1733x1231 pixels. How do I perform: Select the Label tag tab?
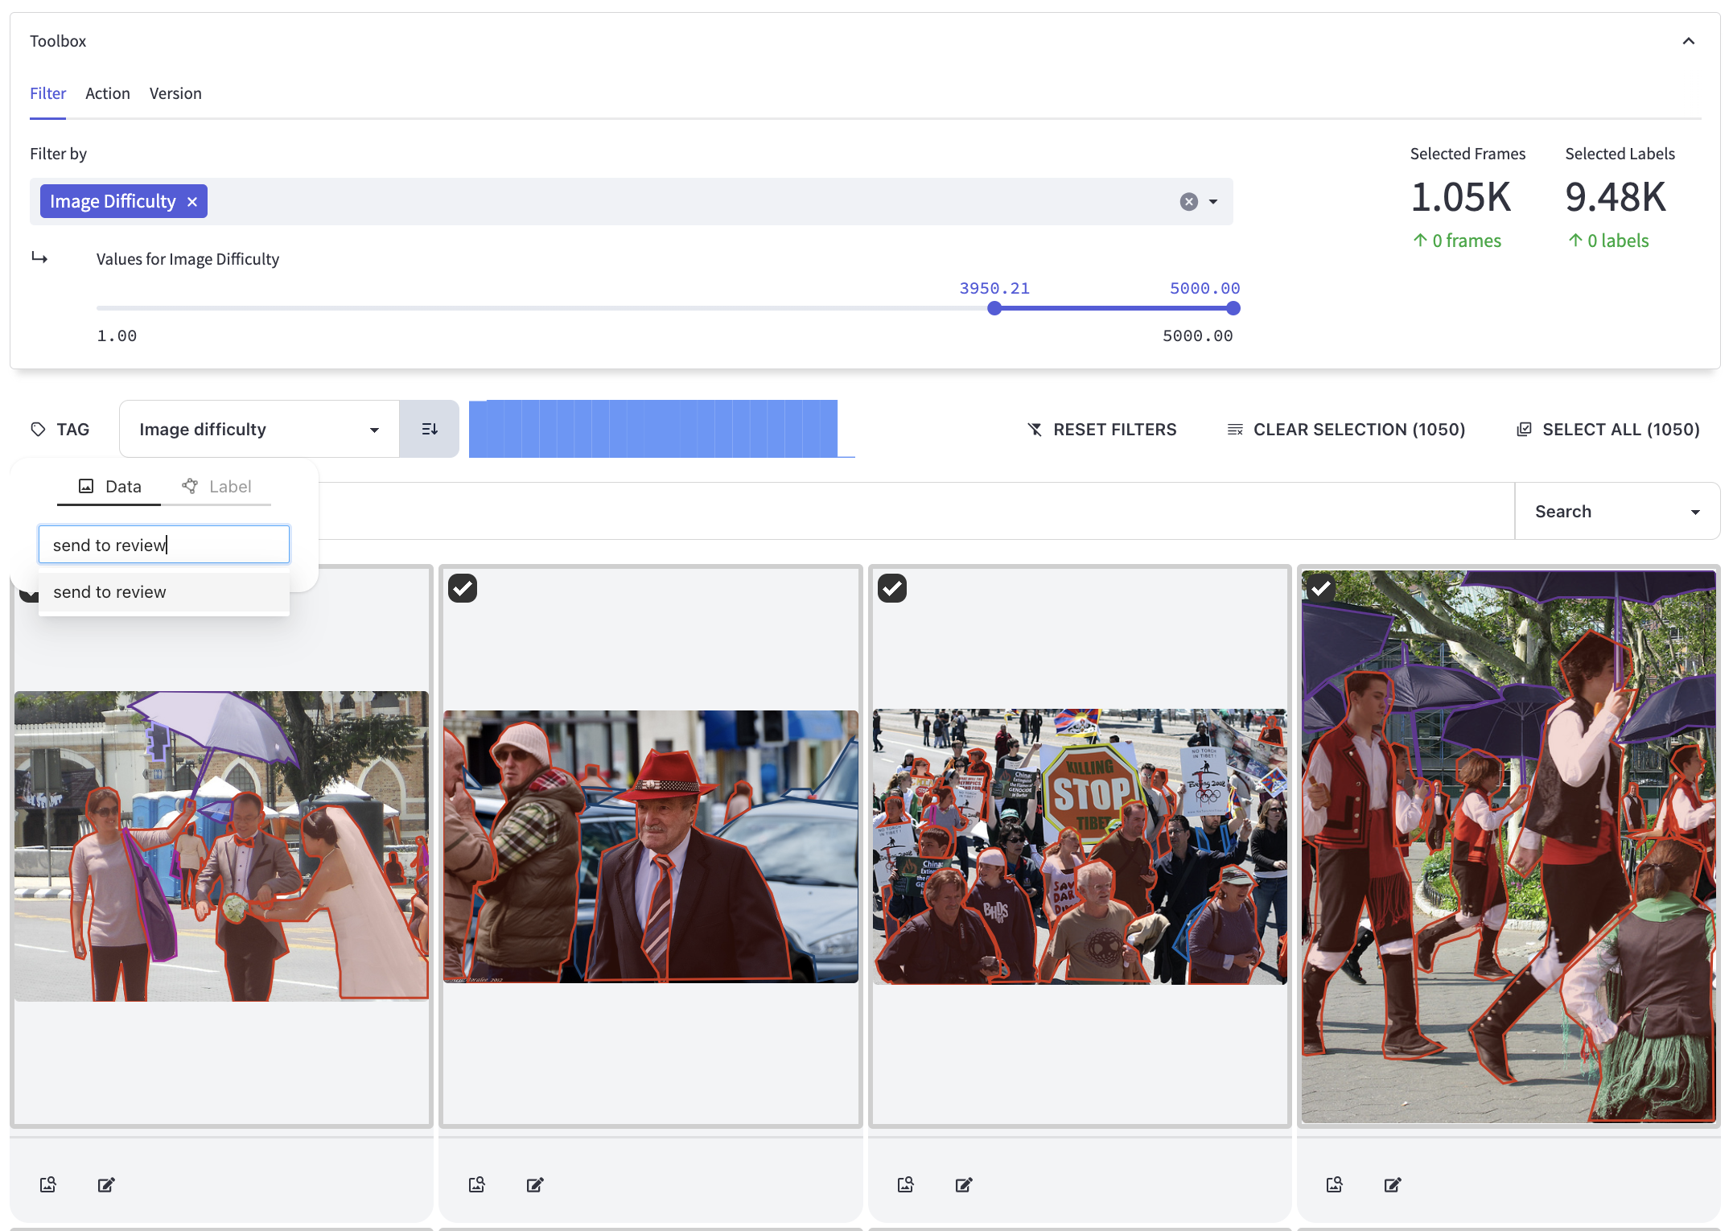tap(216, 487)
